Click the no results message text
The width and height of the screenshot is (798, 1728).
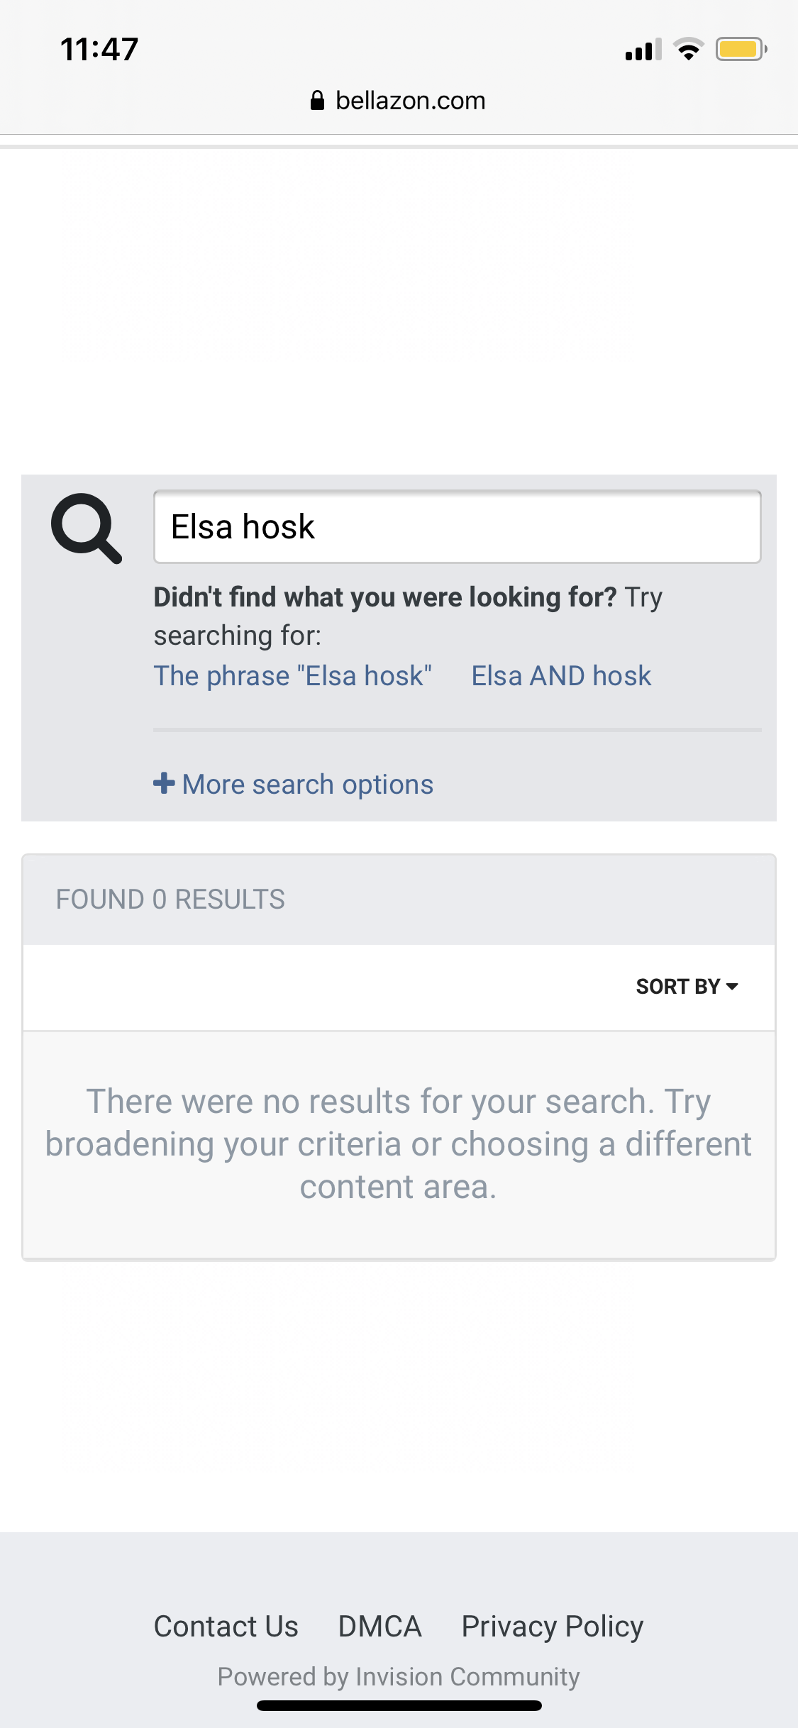pyautogui.click(x=399, y=1143)
